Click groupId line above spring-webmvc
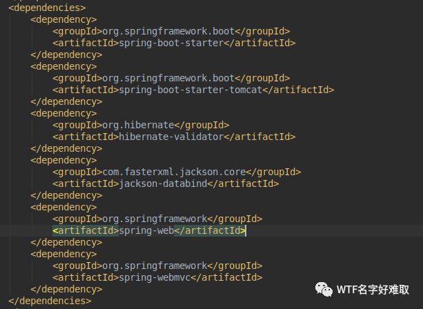Viewport: 423px width, 309px height. click(x=157, y=266)
